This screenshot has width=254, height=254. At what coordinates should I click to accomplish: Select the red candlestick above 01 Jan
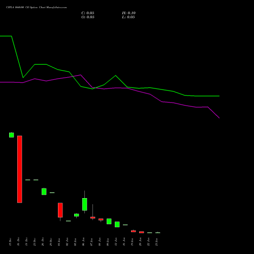[x=60, y=210]
